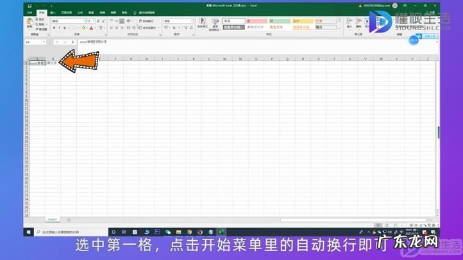Click into the formula bar text
The height and width of the screenshot is (260, 463).
coord(94,42)
